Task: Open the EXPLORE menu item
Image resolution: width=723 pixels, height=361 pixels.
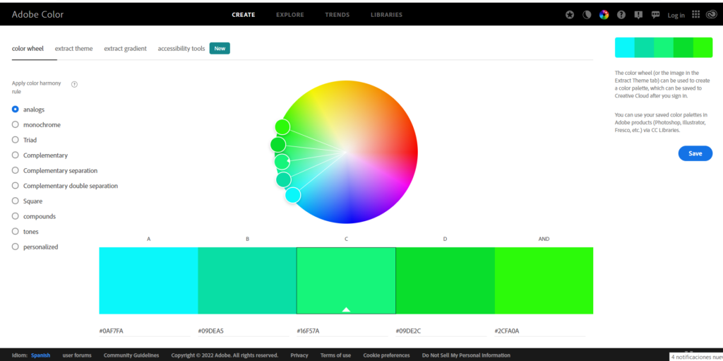Action: [289, 15]
